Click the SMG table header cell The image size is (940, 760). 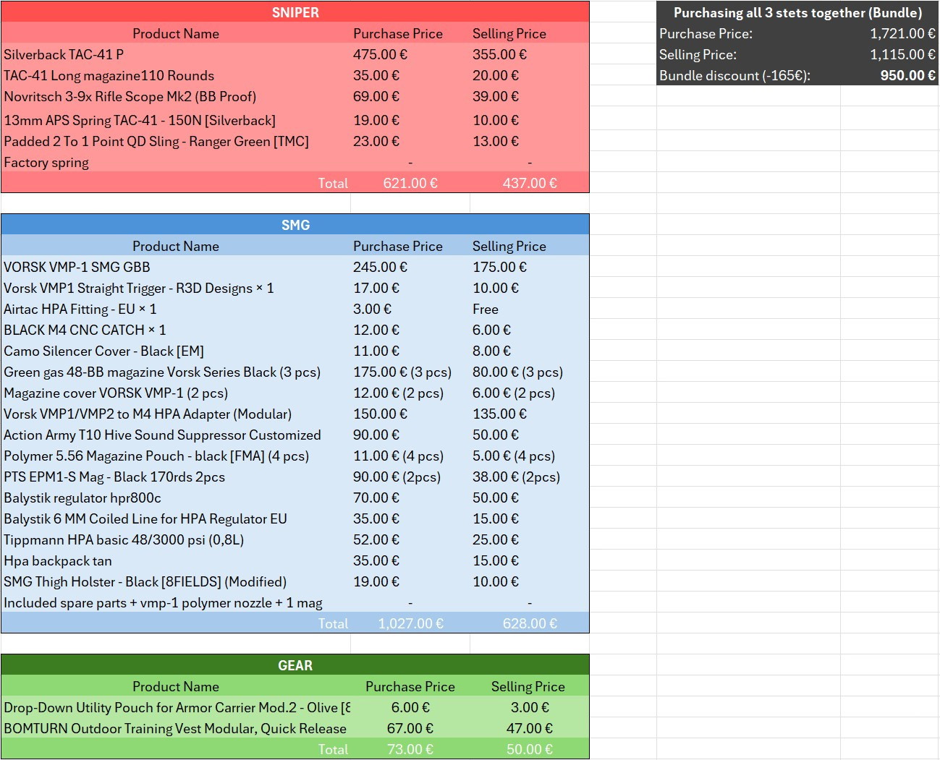(295, 225)
